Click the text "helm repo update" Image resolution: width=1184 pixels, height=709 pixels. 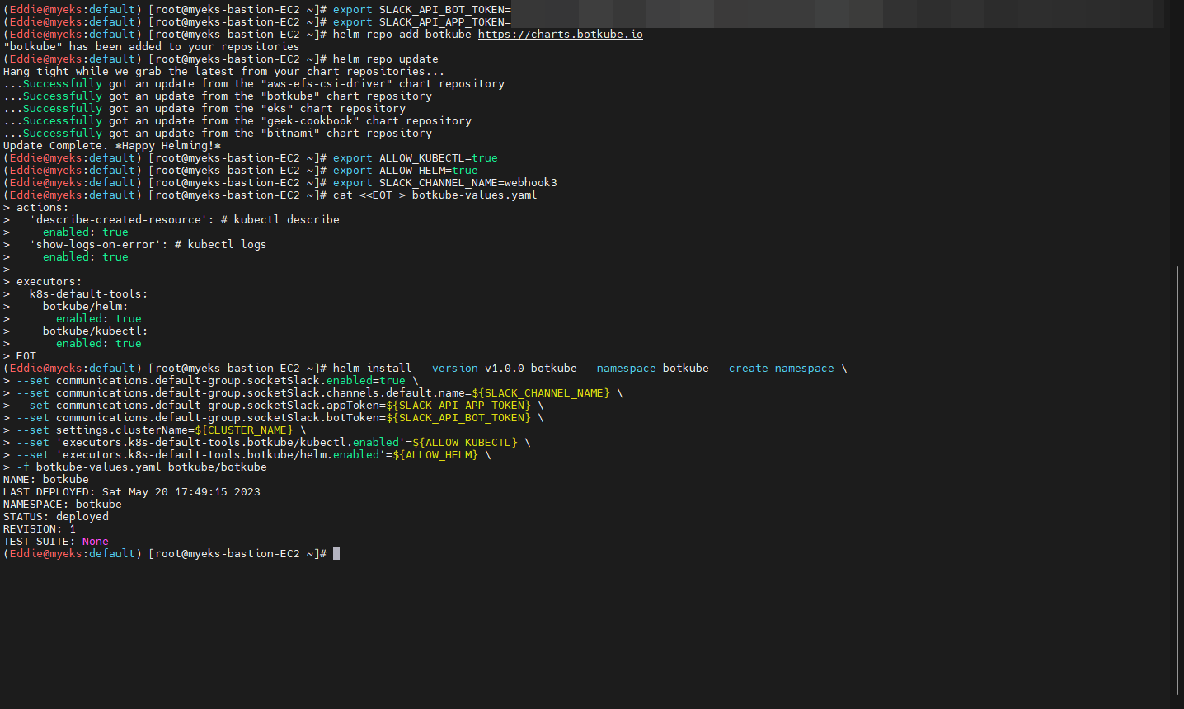386,59
